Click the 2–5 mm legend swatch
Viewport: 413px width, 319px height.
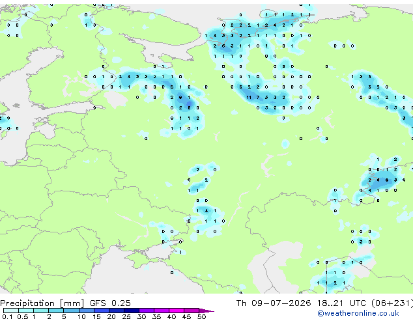56,311
